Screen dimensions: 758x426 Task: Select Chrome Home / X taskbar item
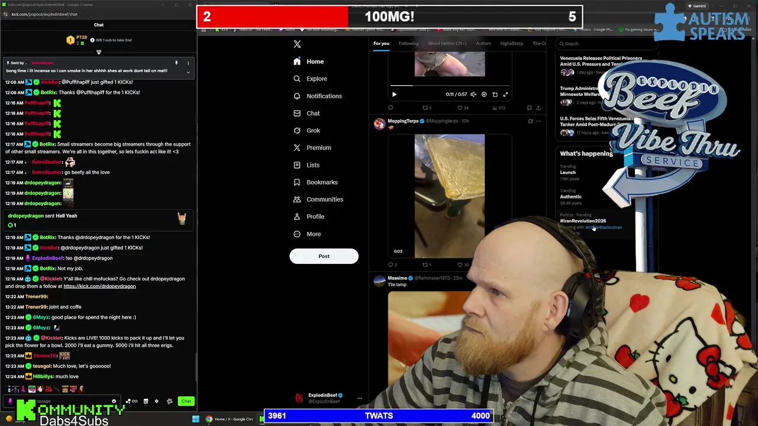[230, 419]
